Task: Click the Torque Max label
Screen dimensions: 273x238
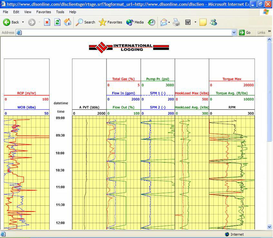Action: tap(232, 79)
